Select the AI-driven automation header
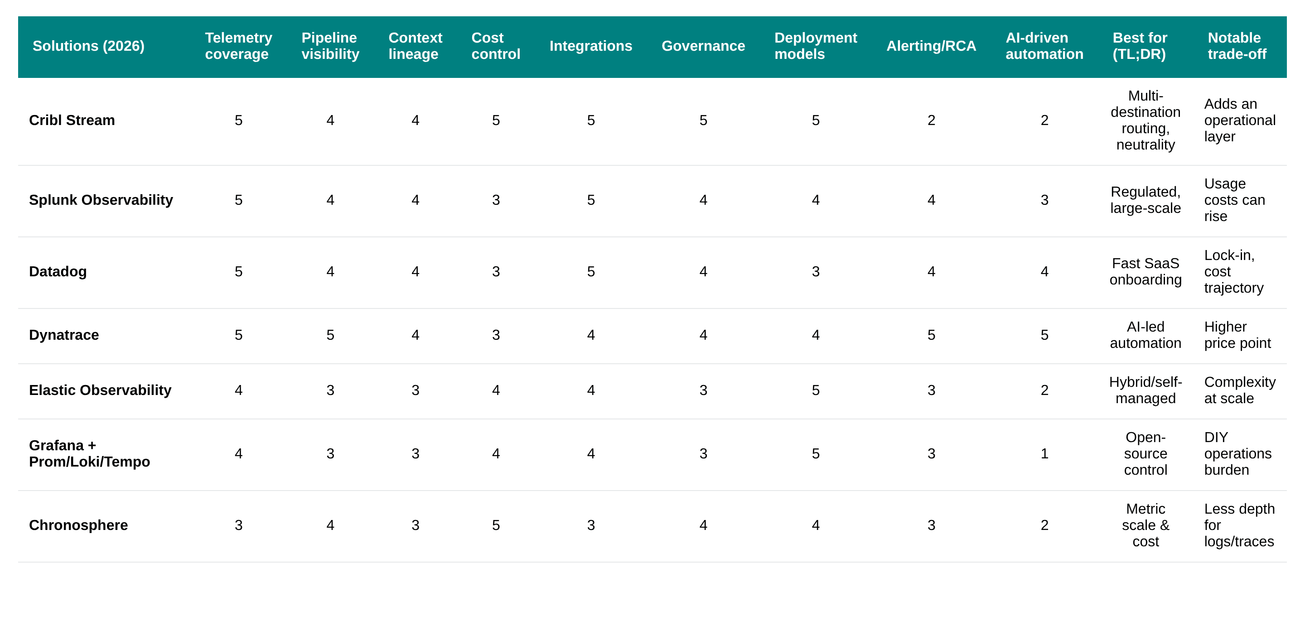The image size is (1305, 621). click(x=1044, y=46)
